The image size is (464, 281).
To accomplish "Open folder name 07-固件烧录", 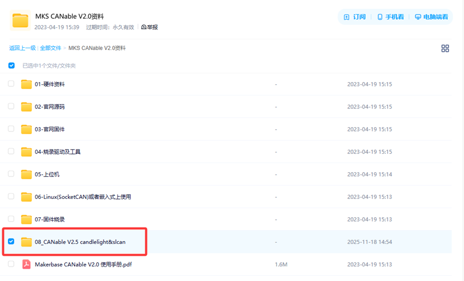I will pos(50,219).
